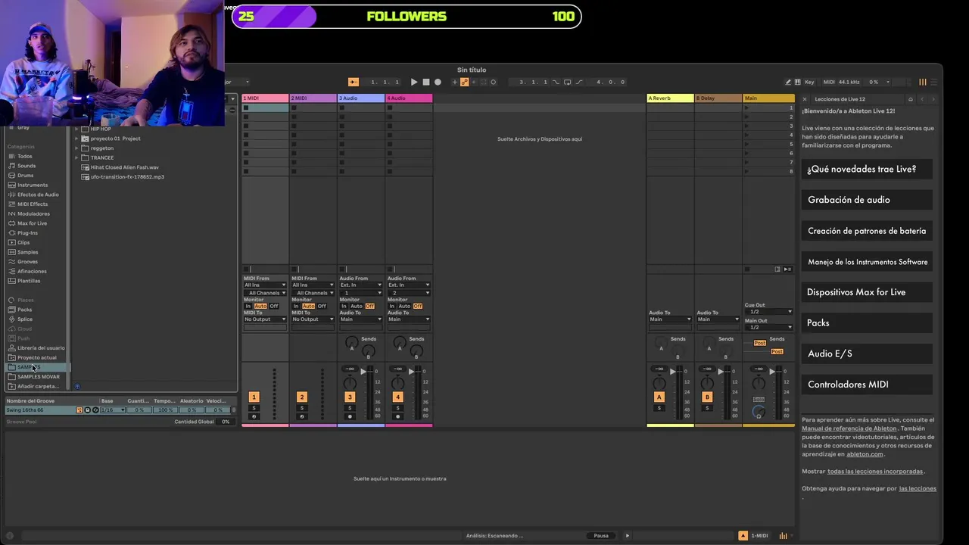Expand the reggeton folder

coord(76,148)
